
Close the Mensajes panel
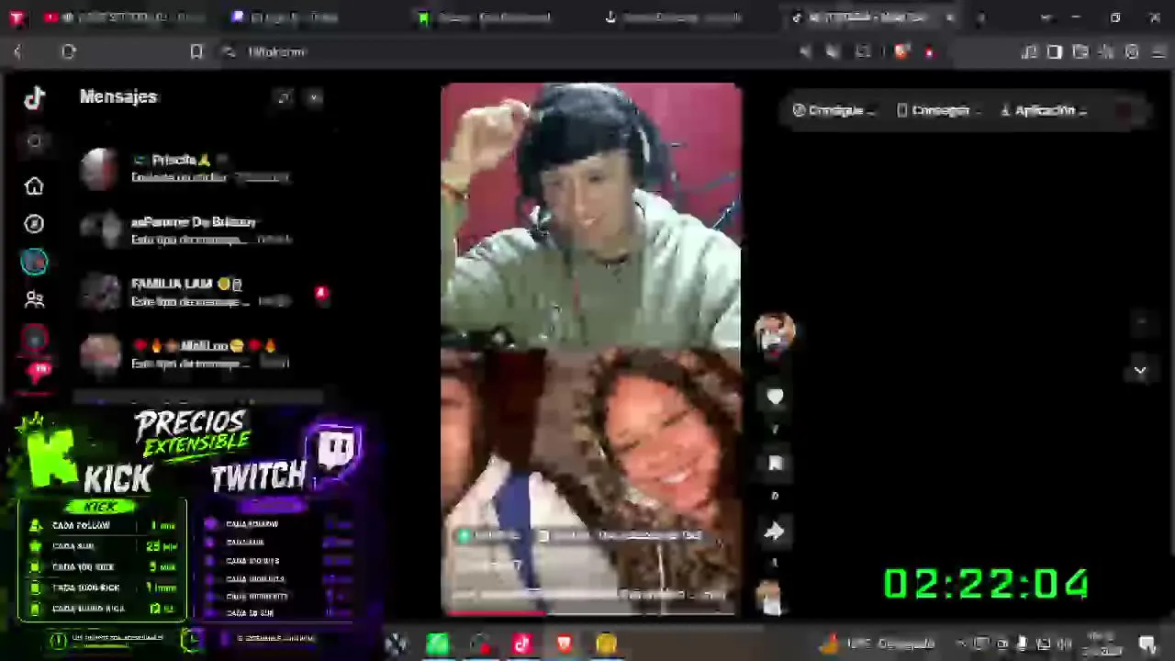click(314, 97)
